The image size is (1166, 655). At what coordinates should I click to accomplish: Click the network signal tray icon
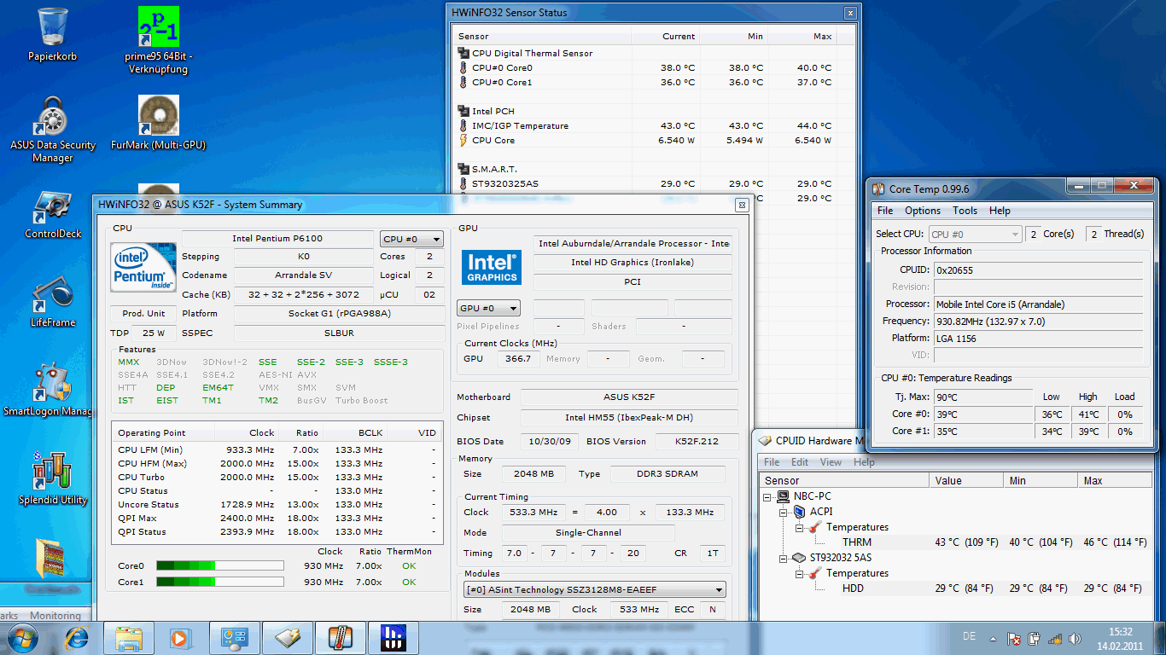pyautogui.click(x=1055, y=638)
